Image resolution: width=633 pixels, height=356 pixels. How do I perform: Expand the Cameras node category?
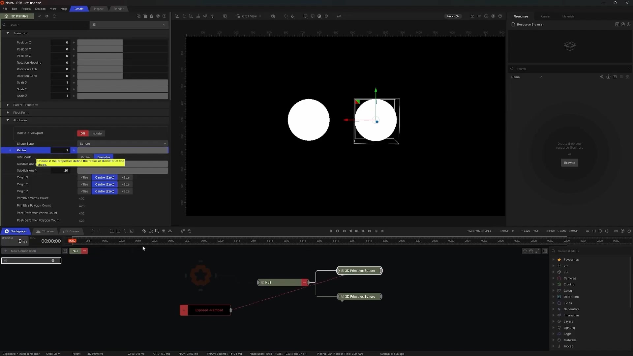554,279
